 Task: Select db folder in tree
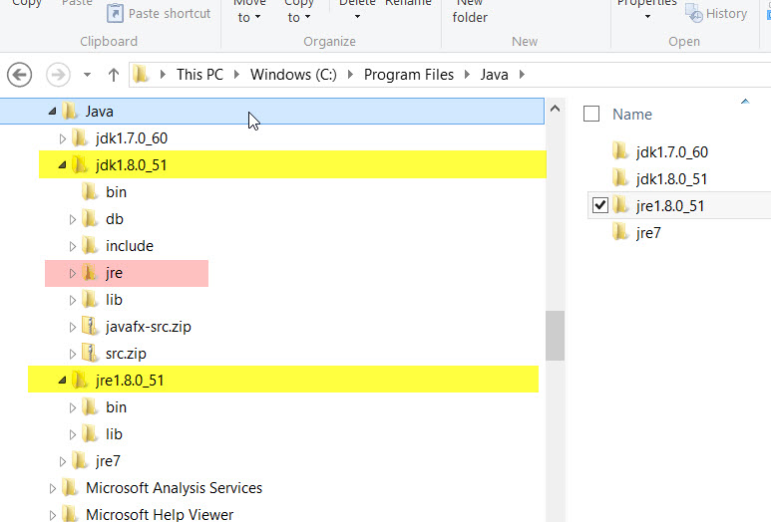click(114, 219)
